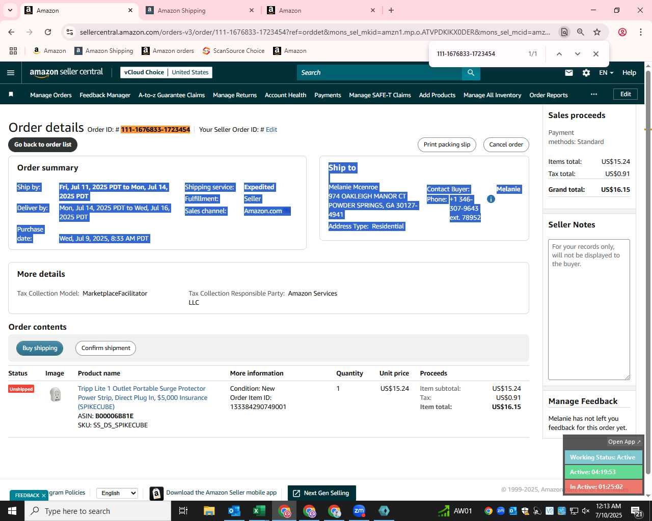Open the Tripp Lite surge protector product link

click(x=143, y=397)
